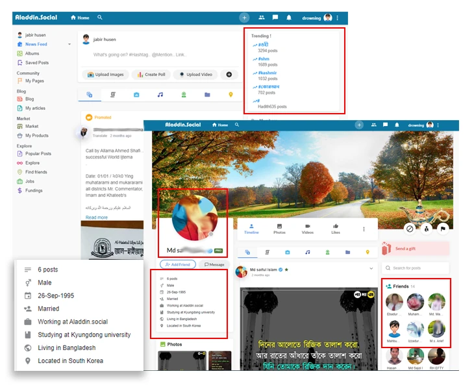Open Market sidebar item
Screen dimensions: 474x391
point(27,126)
